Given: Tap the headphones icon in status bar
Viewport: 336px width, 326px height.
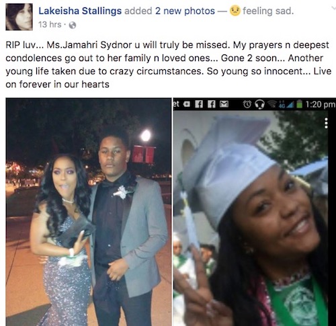Looking at the screenshot, I should (260, 104).
